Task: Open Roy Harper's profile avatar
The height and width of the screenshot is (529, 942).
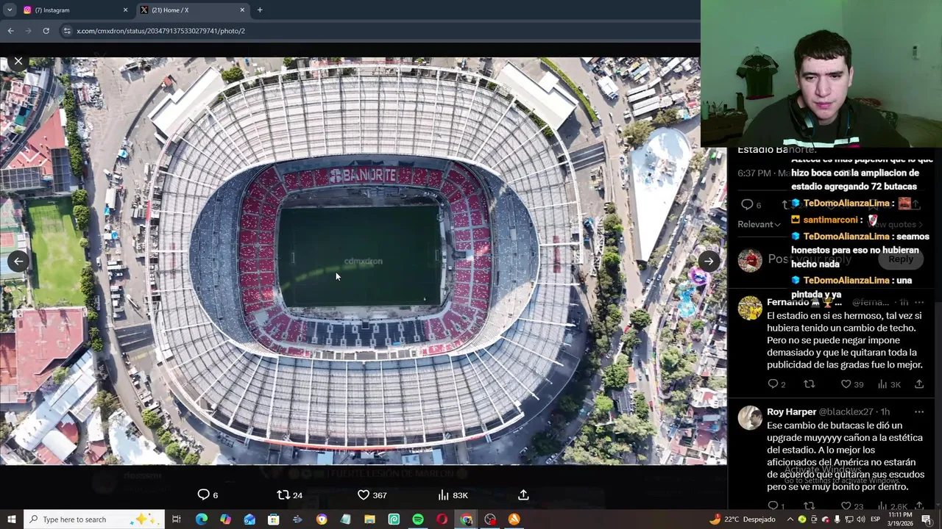Action: click(x=750, y=417)
